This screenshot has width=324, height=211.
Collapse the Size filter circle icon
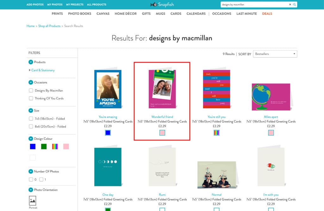coord(31,111)
